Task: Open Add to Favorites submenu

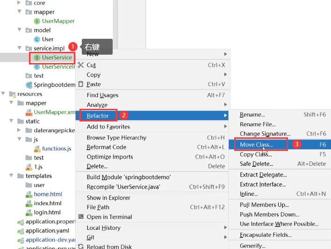Action: pyautogui.click(x=152, y=127)
